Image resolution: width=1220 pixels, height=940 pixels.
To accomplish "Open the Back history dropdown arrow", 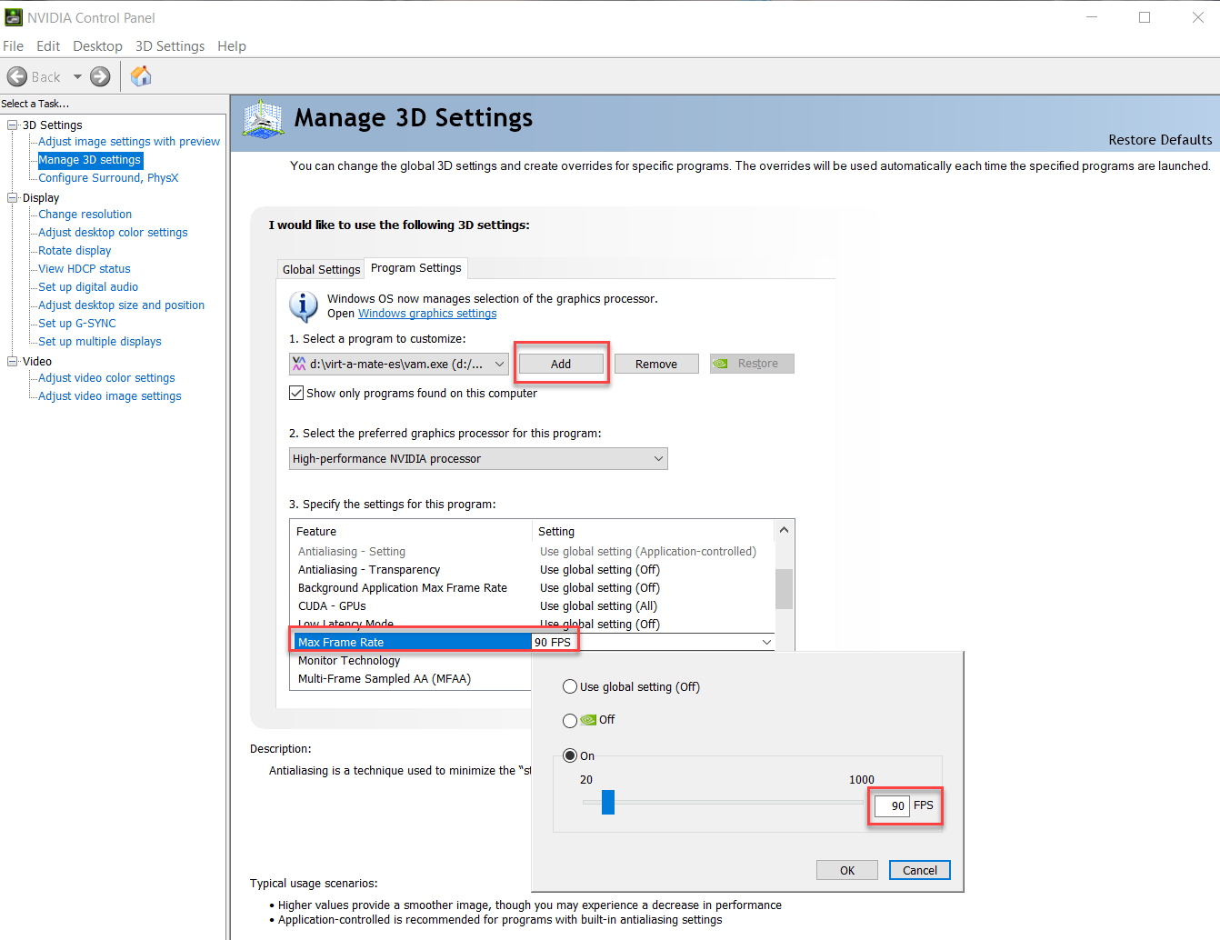I will [x=77, y=77].
